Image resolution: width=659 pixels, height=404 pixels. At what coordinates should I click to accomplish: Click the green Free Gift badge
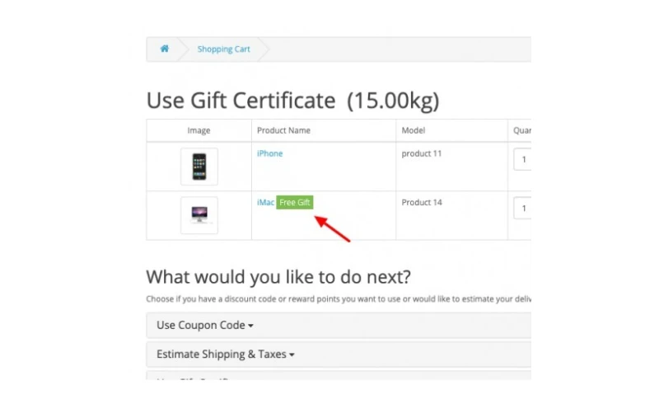[x=295, y=203]
